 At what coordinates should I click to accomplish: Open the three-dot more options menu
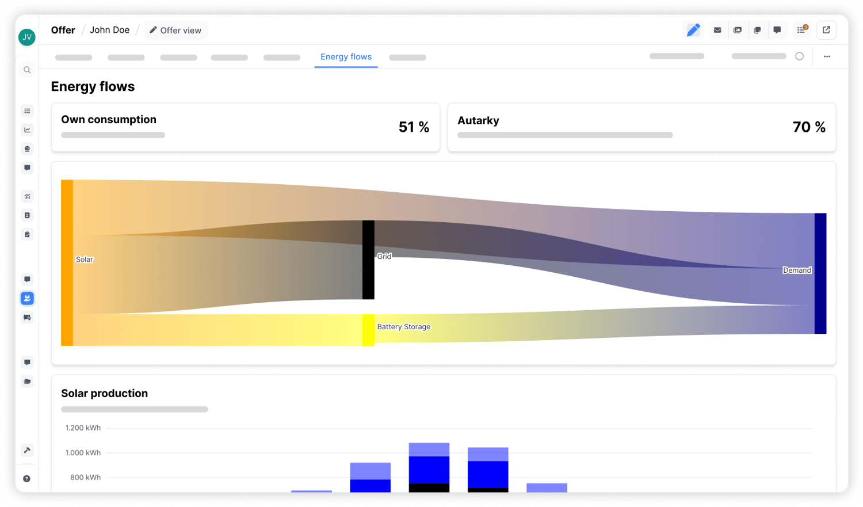pyautogui.click(x=827, y=56)
